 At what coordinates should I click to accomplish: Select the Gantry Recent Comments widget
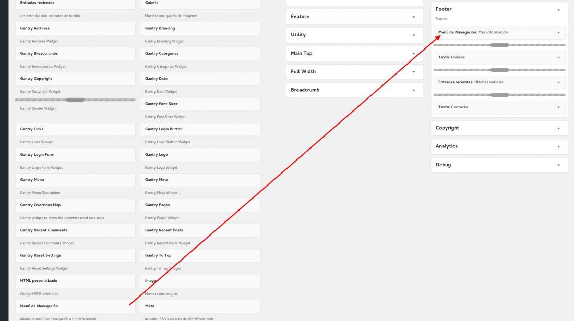coord(75,231)
